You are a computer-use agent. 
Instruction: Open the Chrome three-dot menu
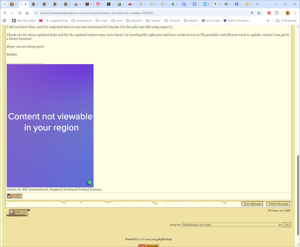295,13
